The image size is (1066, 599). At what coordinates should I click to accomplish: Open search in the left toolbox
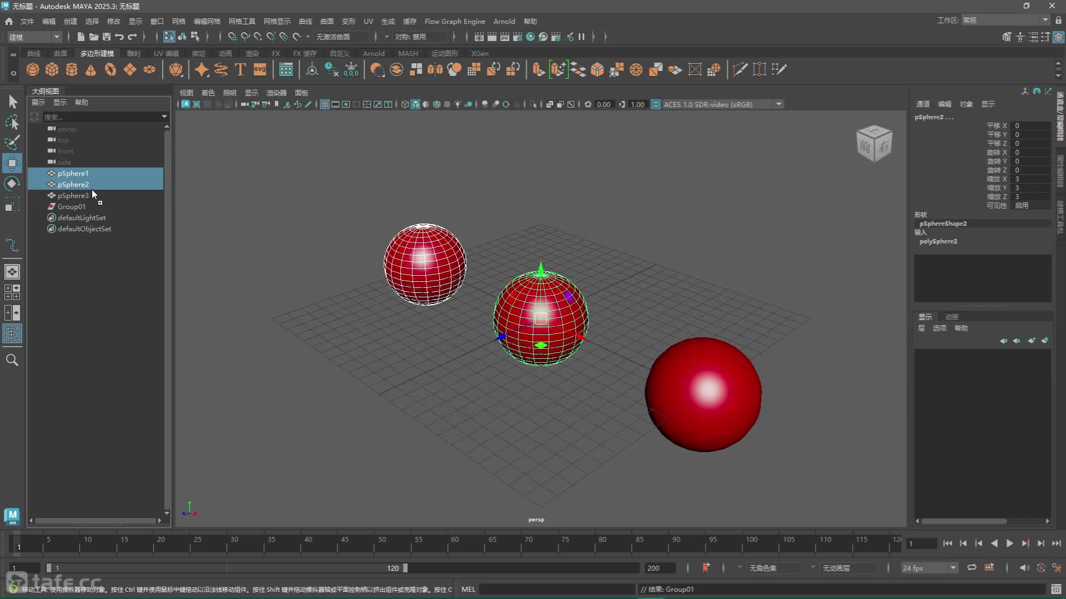(12, 361)
